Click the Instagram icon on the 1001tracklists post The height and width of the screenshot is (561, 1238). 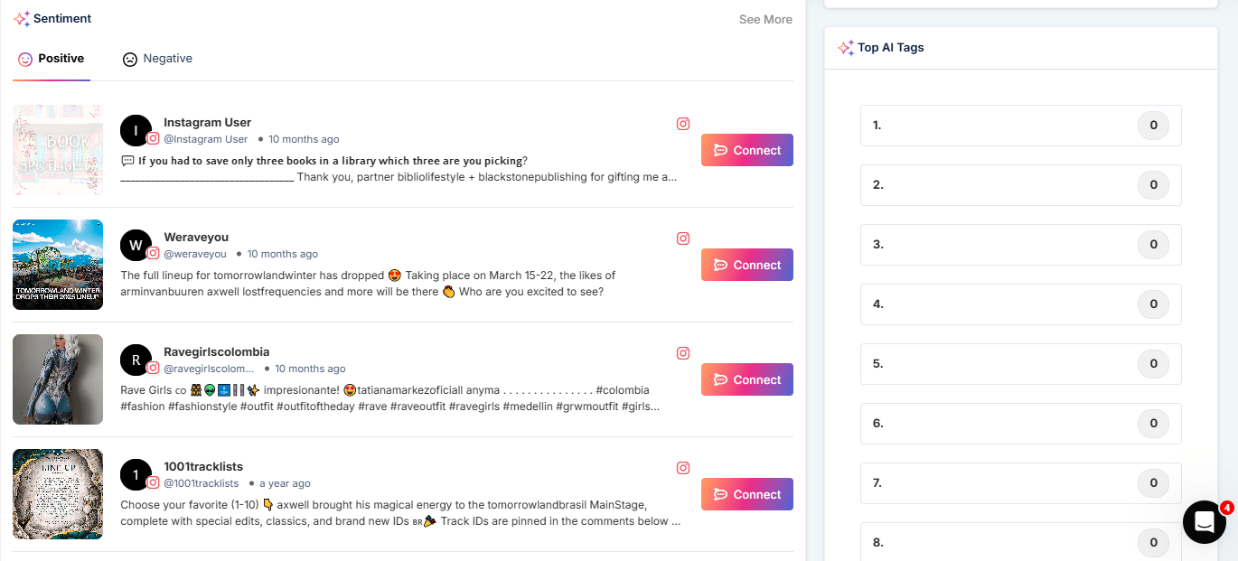683,468
